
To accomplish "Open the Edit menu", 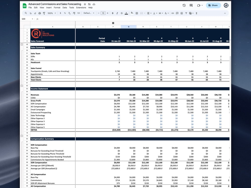I will (x=36, y=8).
